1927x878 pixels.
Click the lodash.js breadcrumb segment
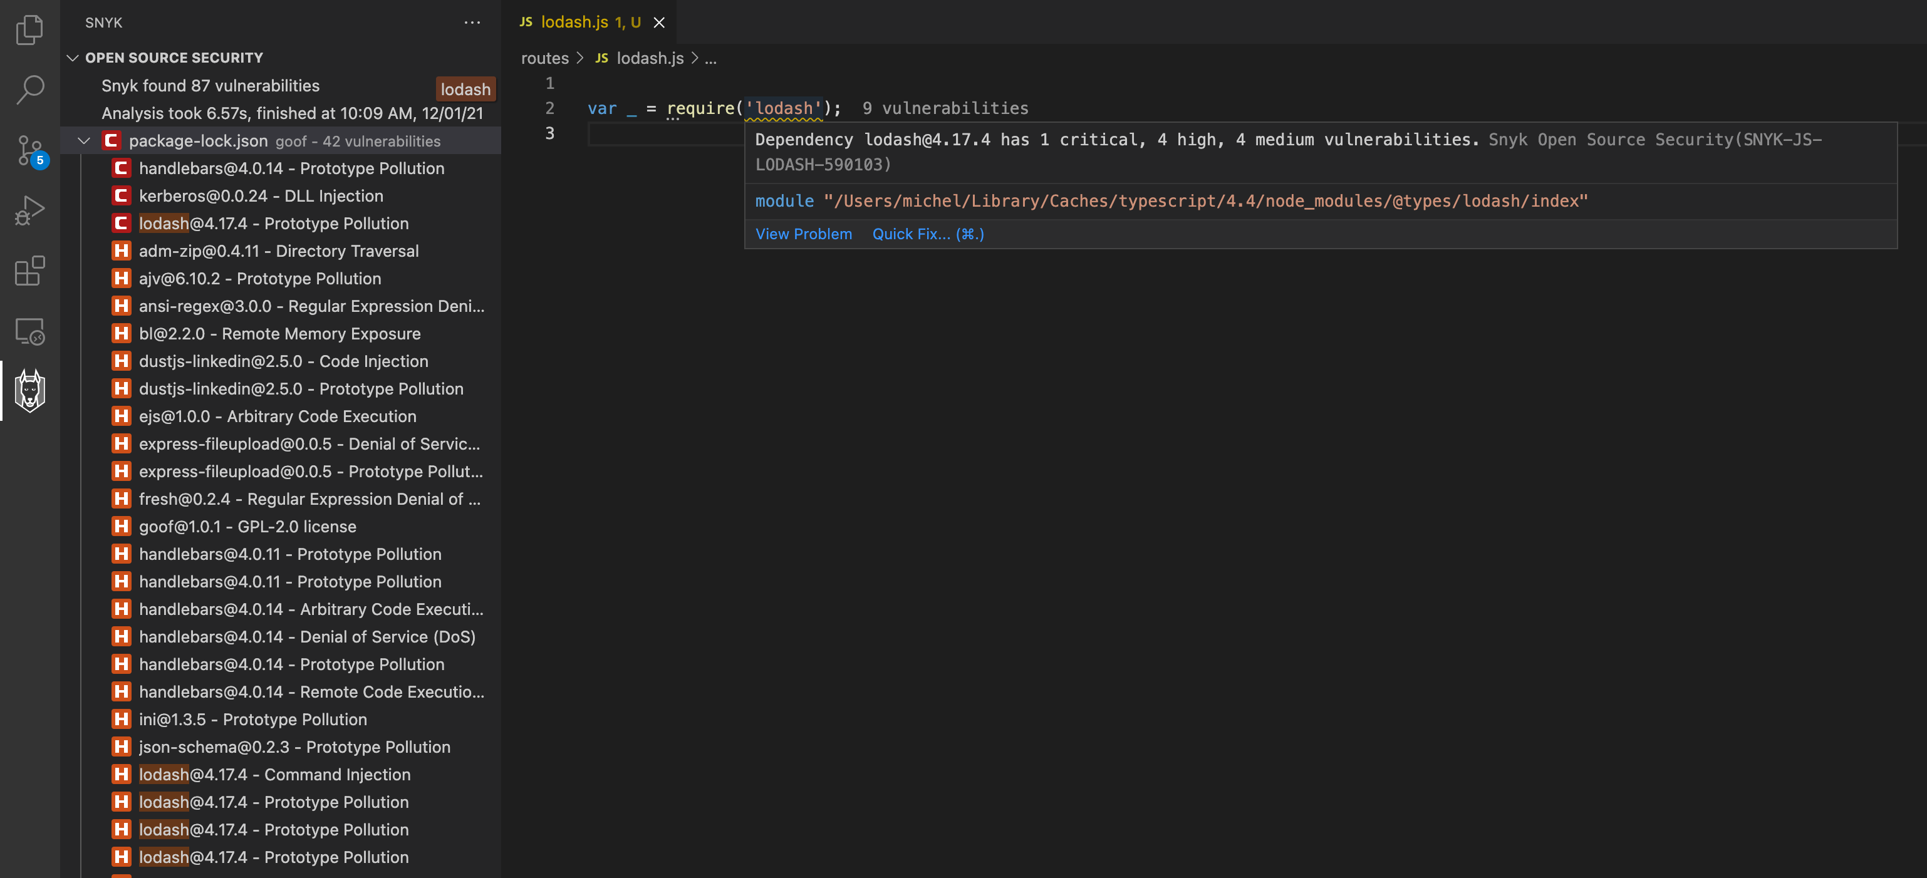tap(650, 58)
